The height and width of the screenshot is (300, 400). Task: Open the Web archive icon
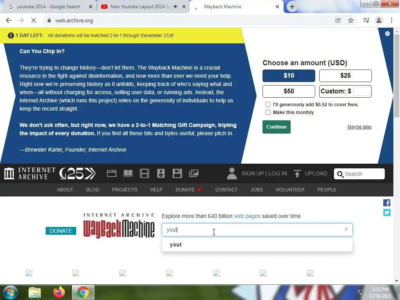coord(111,173)
